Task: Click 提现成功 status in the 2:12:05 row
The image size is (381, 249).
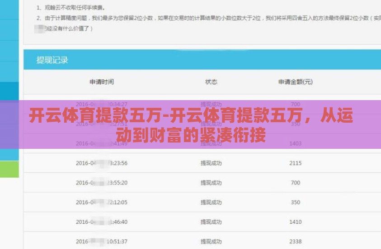Action: pyautogui.click(x=211, y=203)
